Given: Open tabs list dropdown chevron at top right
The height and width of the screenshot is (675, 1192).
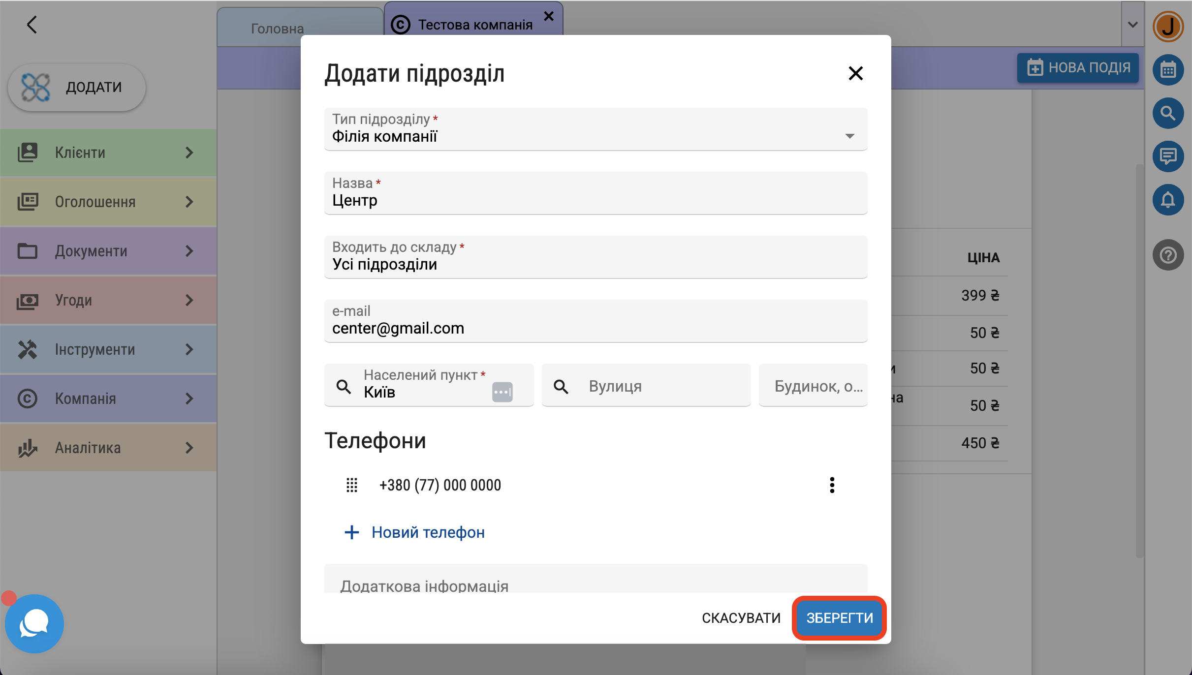Looking at the screenshot, I should (x=1132, y=25).
